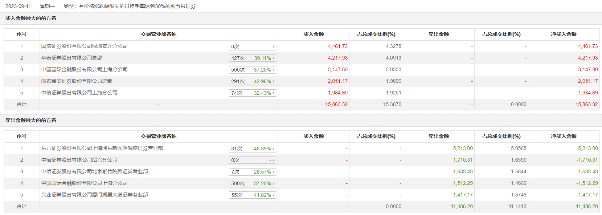Expand the 74次 32.43% stats box

(253, 93)
